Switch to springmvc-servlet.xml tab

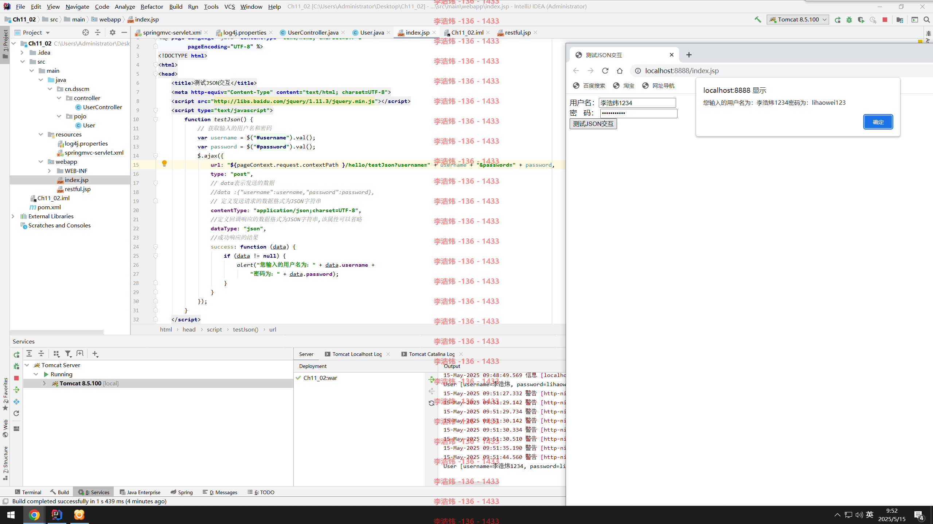172,32
